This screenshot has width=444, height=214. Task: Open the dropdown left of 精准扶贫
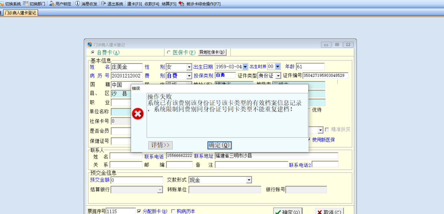(321, 130)
